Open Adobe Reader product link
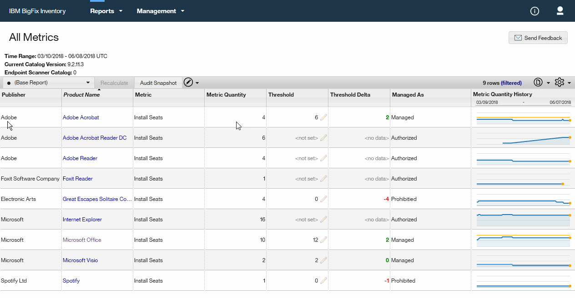The image size is (575, 298). [x=80, y=158]
